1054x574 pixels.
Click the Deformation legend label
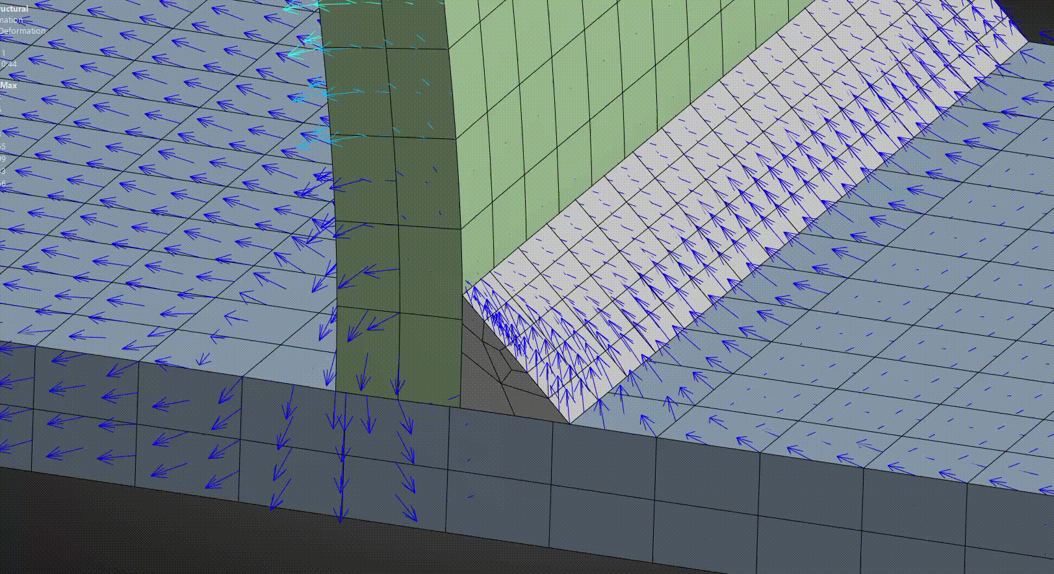[22, 31]
